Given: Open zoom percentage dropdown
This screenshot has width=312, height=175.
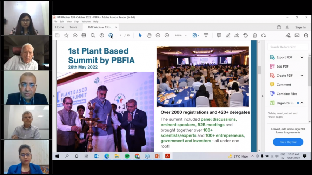Looking at the screenshot, I should coord(186,35).
